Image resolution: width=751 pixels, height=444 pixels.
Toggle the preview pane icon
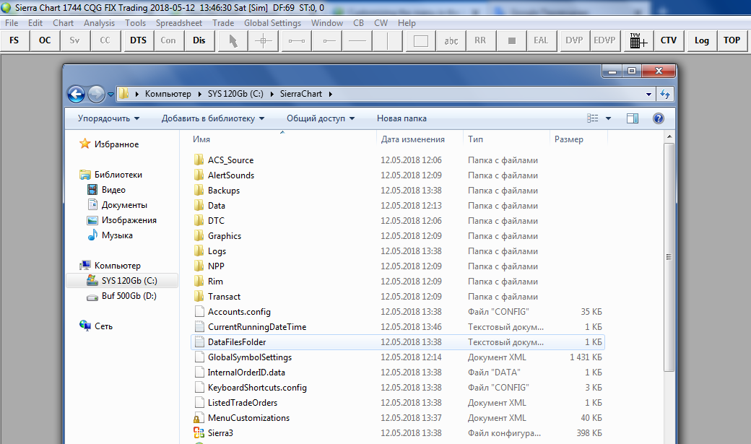633,118
